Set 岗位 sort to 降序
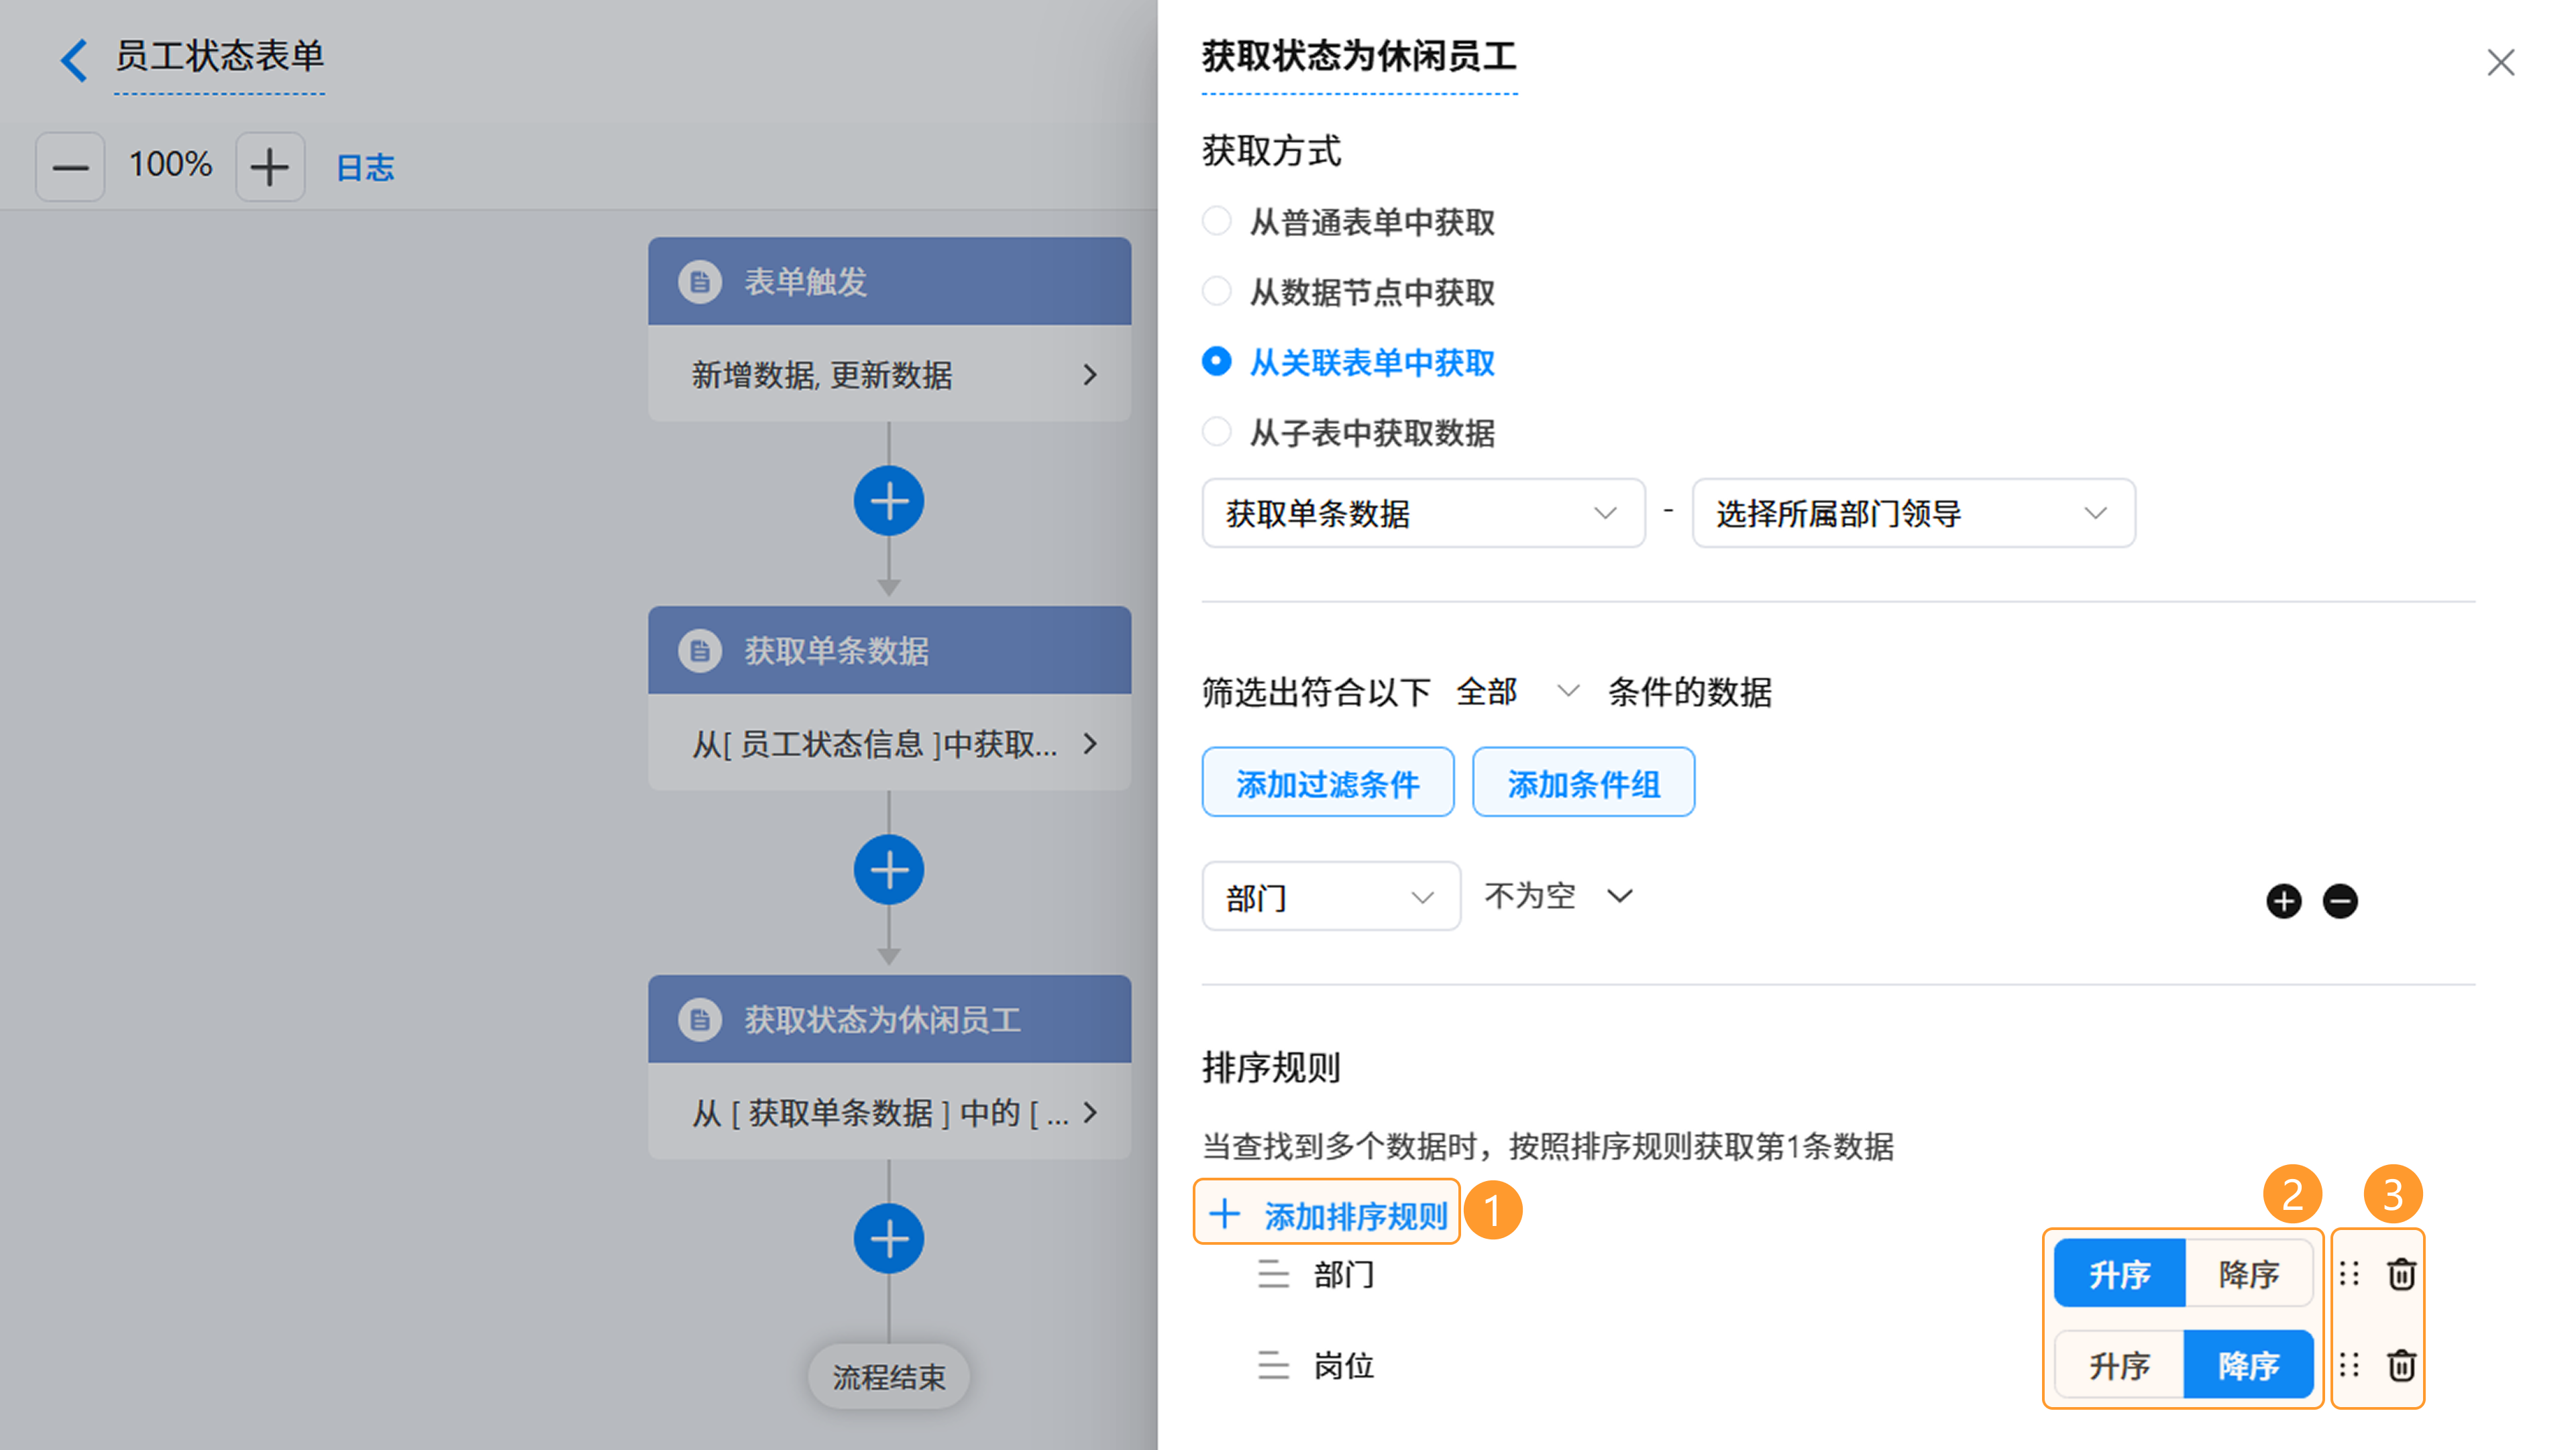Image resolution: width=2576 pixels, height=1450 pixels. pyautogui.click(x=2249, y=1364)
